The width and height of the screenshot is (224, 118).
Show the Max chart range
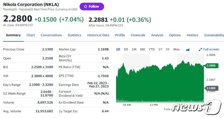pos(177,49)
